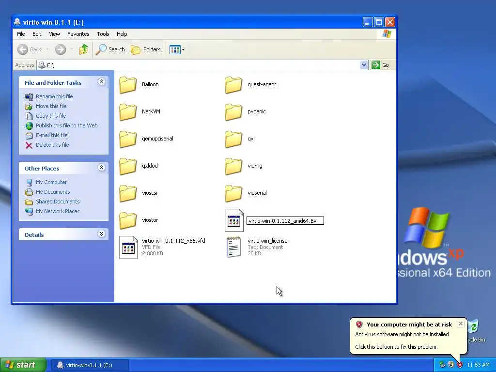This screenshot has width=496, height=372.
Task: Expand the Details panel
Action: 102,234
